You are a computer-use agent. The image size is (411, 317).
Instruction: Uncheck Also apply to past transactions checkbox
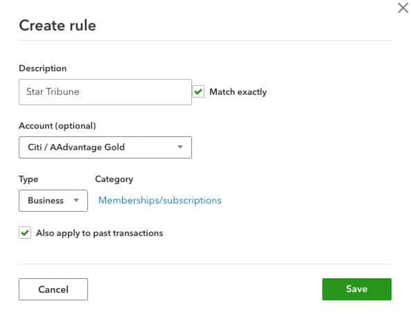(25, 233)
